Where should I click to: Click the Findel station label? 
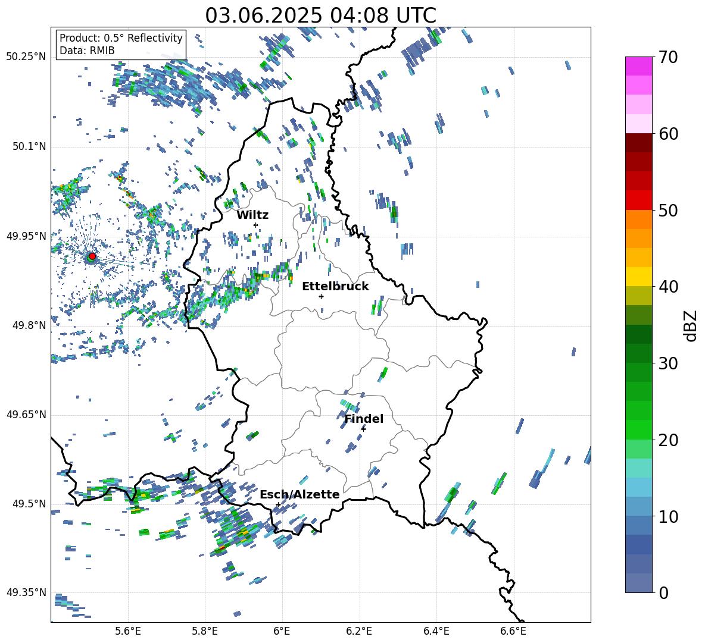(x=364, y=419)
